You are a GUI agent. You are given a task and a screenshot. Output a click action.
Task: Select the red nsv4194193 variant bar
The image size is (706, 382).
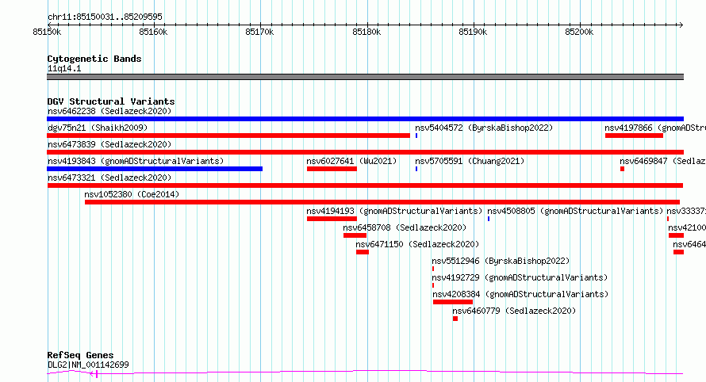pos(332,219)
